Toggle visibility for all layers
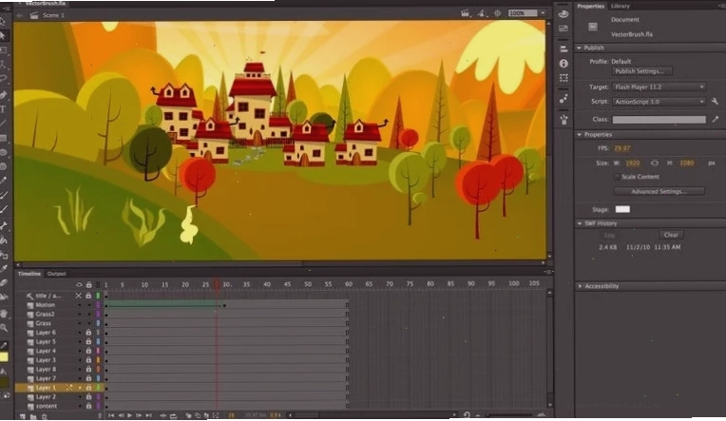 (79, 285)
